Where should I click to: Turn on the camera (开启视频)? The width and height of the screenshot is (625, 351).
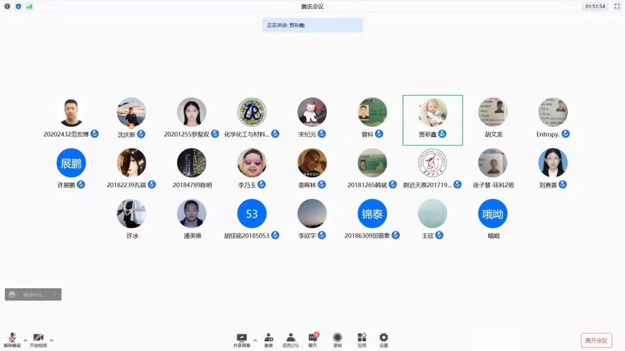pyautogui.click(x=38, y=339)
